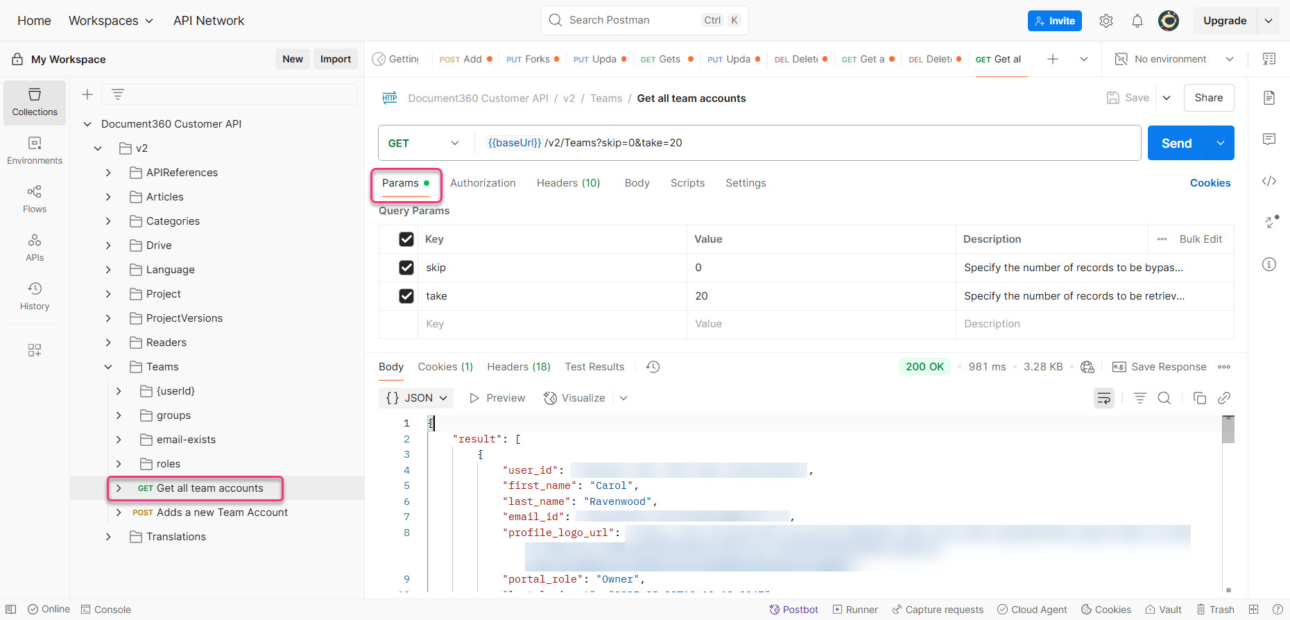Viewport: 1290px width, 620px height.
Task: Search within the response body
Action: tap(1164, 398)
